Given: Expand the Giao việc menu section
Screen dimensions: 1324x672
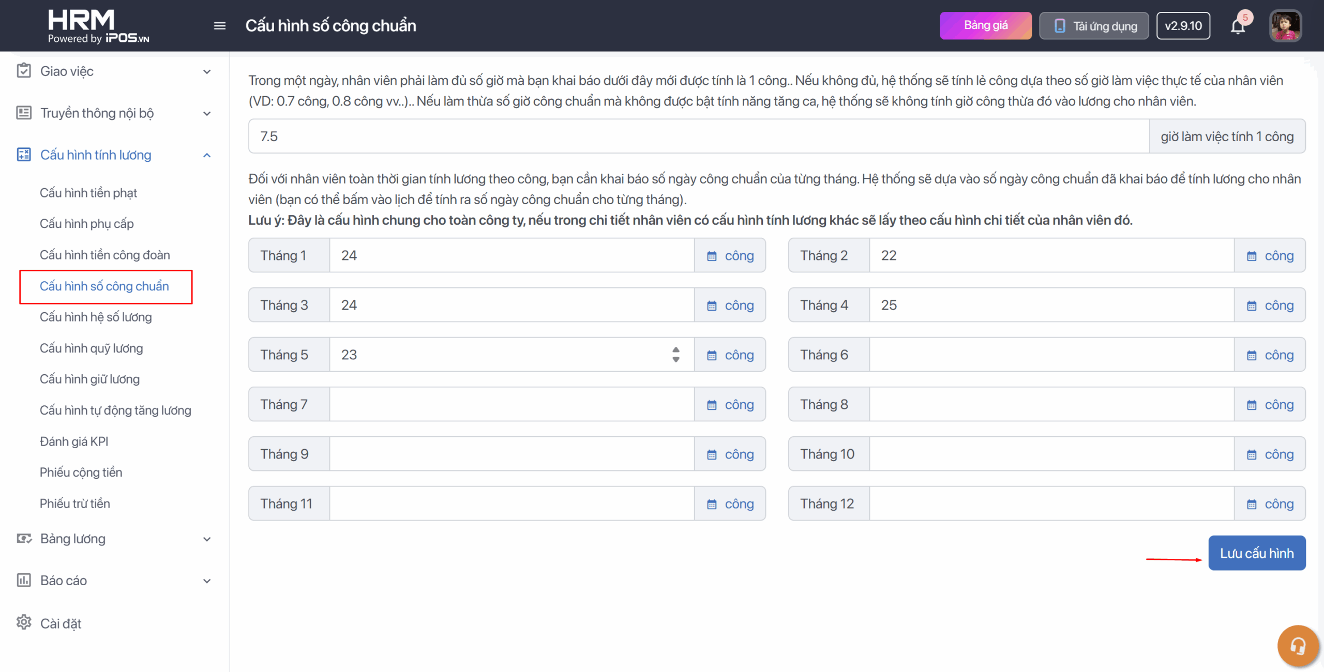Looking at the screenshot, I should tap(207, 71).
